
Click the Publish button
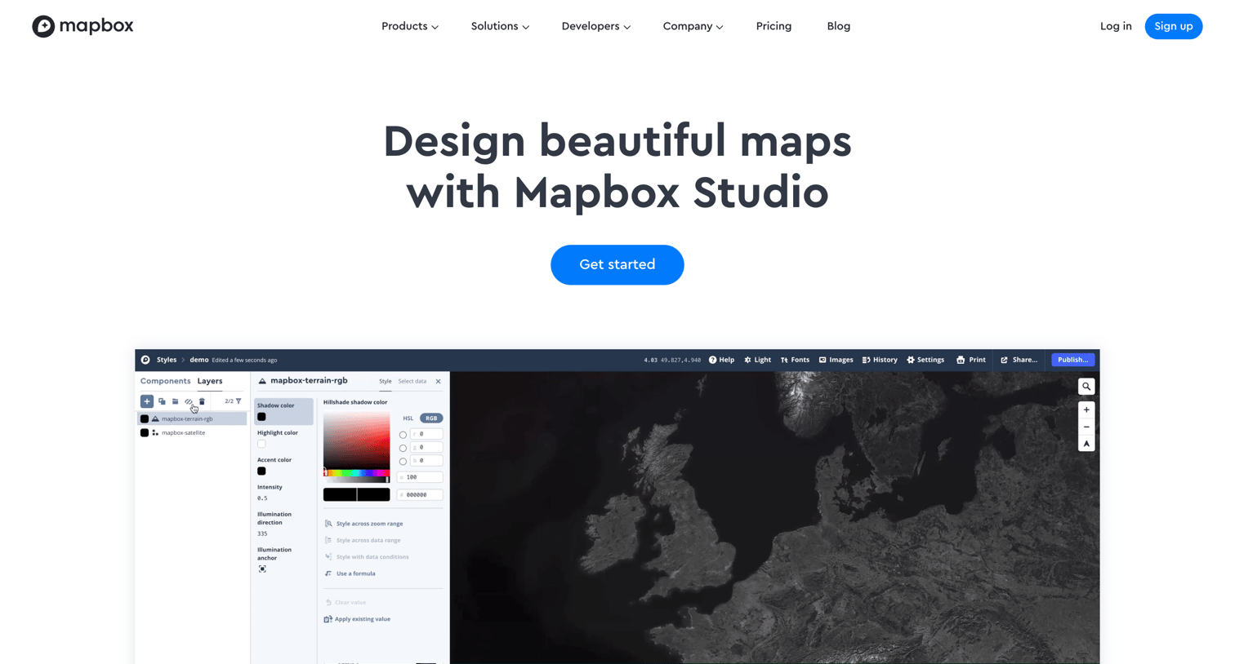pyautogui.click(x=1072, y=360)
